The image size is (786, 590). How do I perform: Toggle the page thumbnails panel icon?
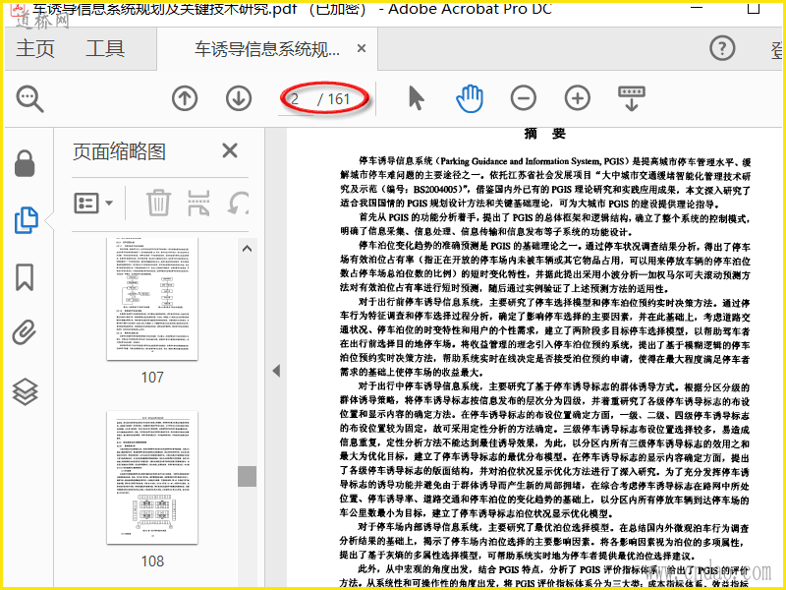pyautogui.click(x=26, y=219)
